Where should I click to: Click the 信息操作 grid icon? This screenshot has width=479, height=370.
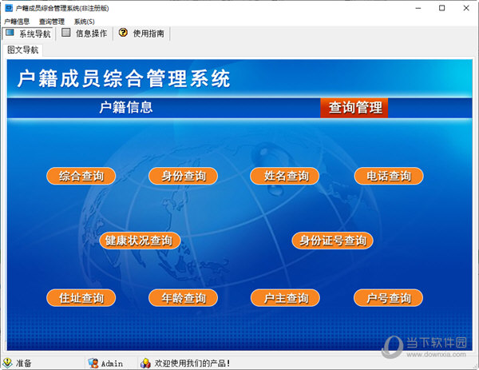click(x=66, y=33)
